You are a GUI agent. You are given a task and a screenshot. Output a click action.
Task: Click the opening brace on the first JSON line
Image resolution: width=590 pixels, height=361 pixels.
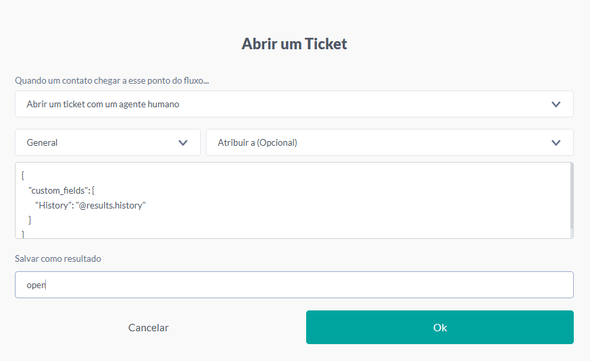pos(23,176)
